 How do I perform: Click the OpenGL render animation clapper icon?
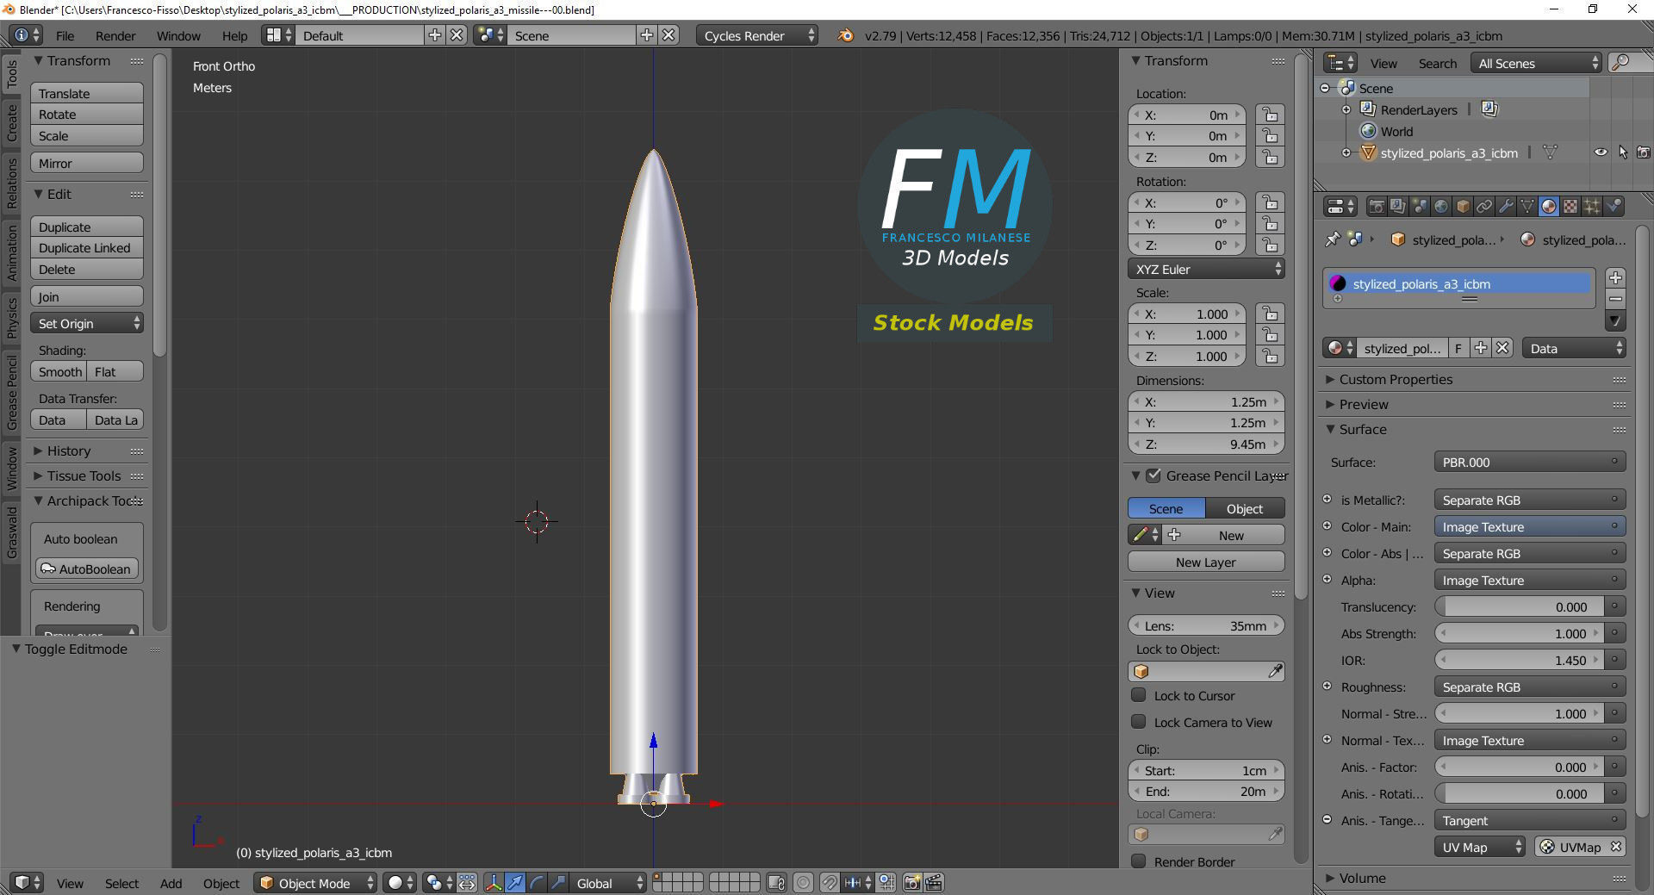[x=934, y=883]
